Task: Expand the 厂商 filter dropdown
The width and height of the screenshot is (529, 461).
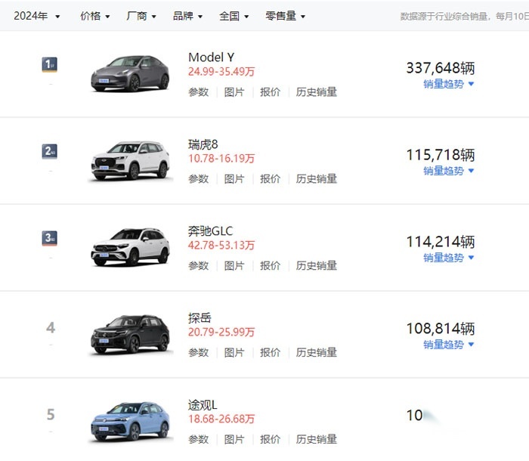Action: pos(141,16)
